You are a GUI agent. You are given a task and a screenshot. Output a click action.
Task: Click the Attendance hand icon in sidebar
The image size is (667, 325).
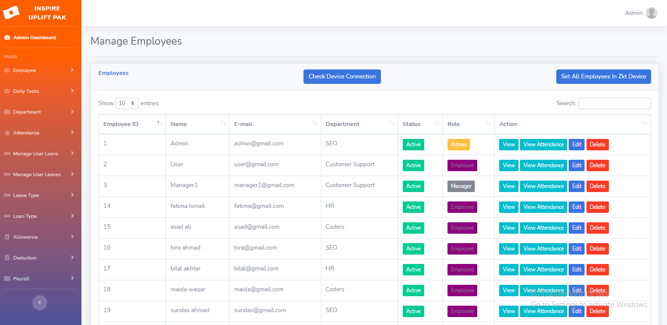point(7,133)
